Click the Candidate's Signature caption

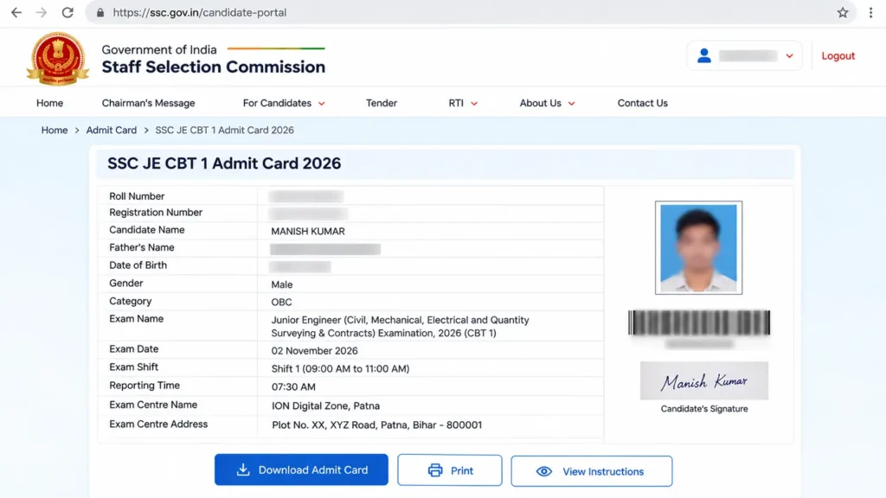[x=704, y=409]
